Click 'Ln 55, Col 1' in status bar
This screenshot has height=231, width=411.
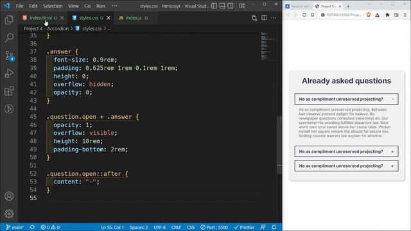tap(112, 227)
